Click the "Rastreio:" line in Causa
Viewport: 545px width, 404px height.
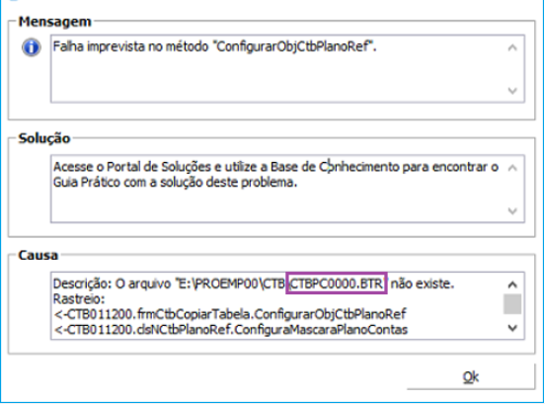click(x=79, y=299)
